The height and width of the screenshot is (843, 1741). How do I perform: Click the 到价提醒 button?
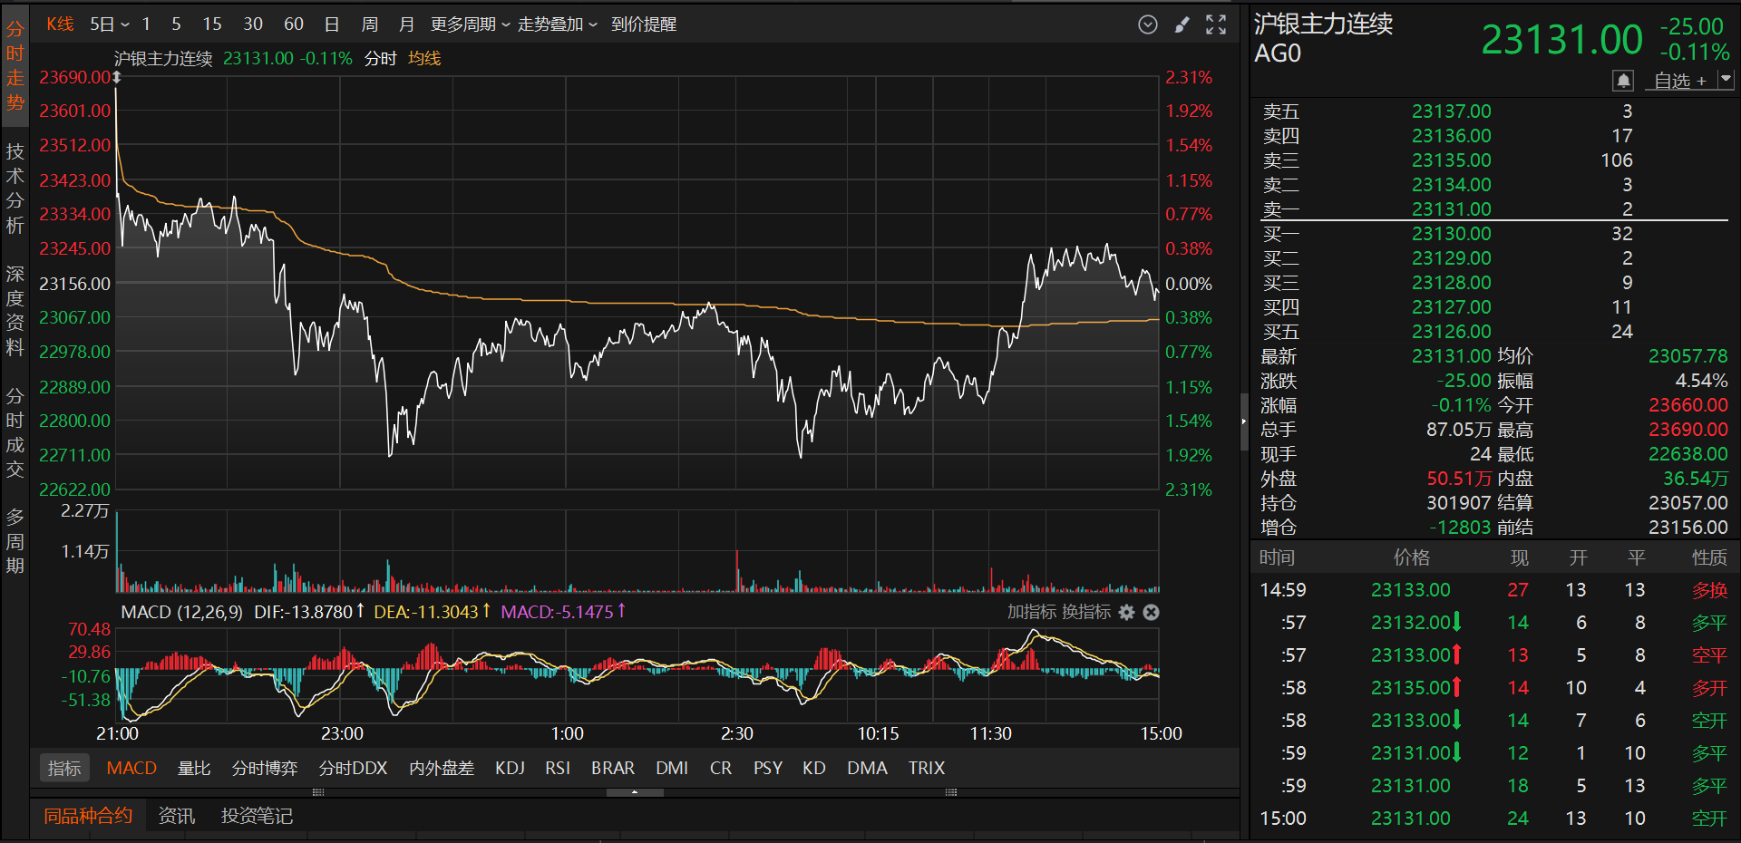(644, 24)
